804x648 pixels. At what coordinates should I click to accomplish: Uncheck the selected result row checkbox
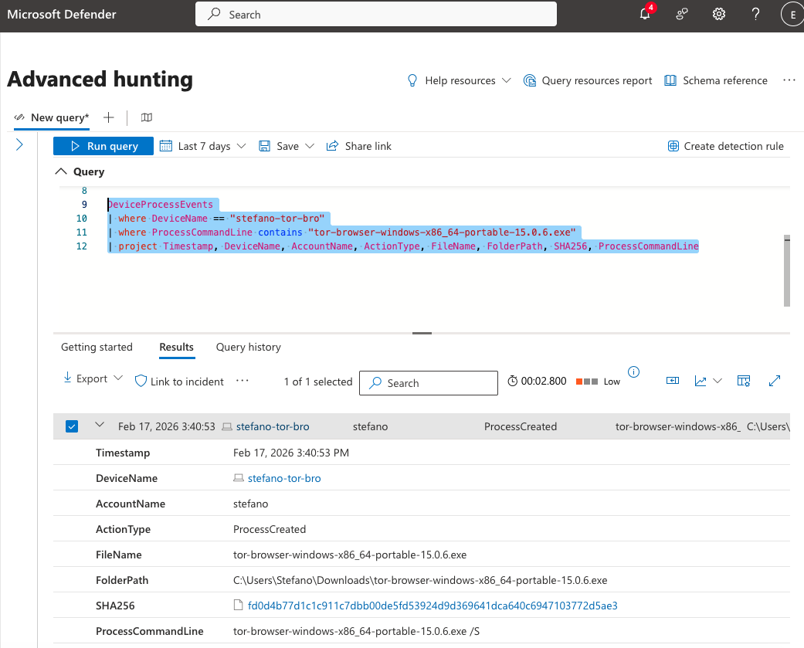(72, 426)
